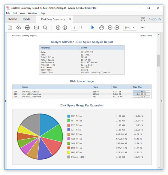Click the ISO Files size 597.44 MB
This screenshot has height=175, width=168.
click(122, 148)
